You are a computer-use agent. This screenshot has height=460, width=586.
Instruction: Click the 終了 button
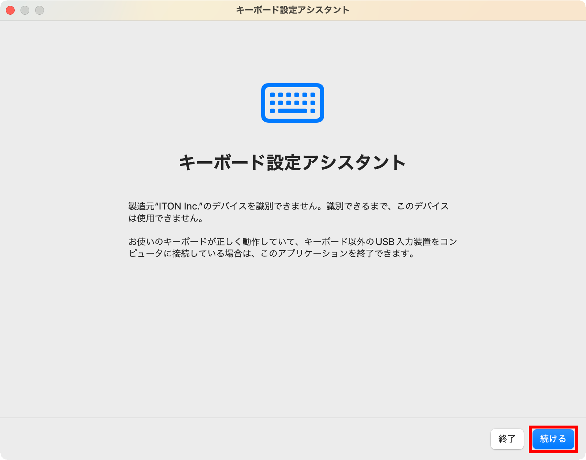pyautogui.click(x=507, y=439)
